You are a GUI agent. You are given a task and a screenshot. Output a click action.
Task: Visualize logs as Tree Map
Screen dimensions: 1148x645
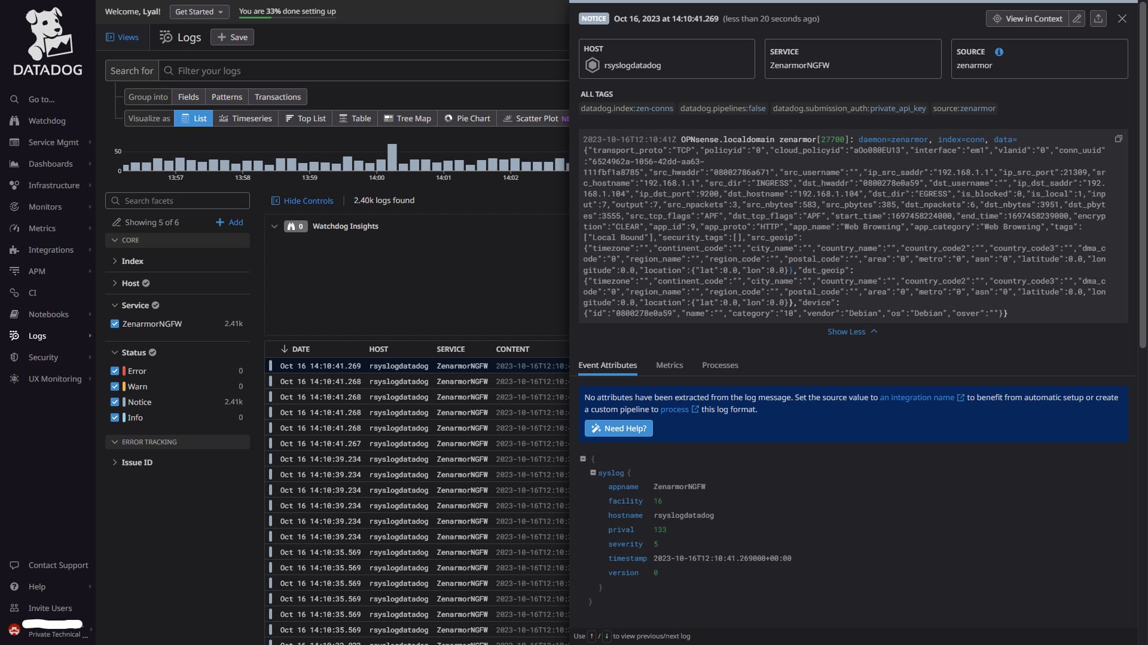tap(407, 118)
